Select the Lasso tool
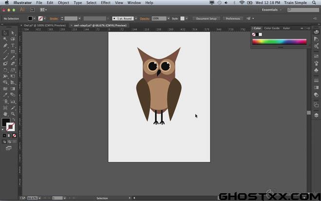Viewport: 321px width, 201px height. 13,39
